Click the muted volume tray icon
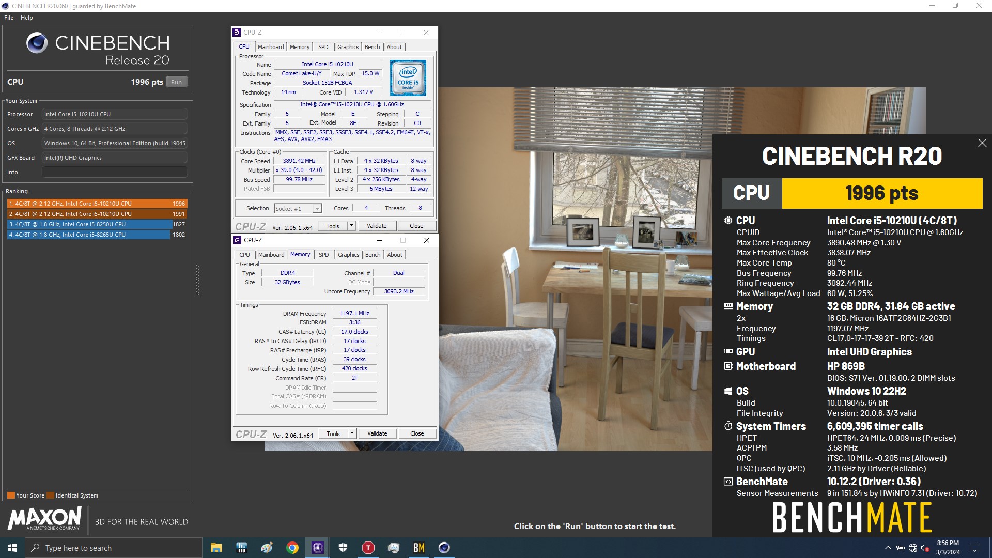 coord(925,548)
